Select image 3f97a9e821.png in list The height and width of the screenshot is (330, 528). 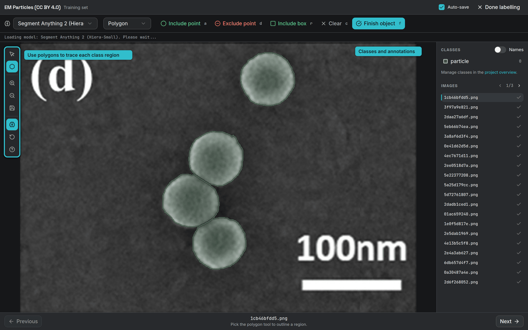pyautogui.click(x=482, y=107)
